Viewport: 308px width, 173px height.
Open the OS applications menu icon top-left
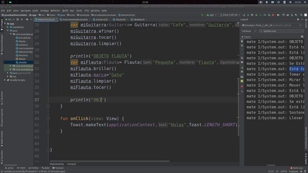coord(3,2)
